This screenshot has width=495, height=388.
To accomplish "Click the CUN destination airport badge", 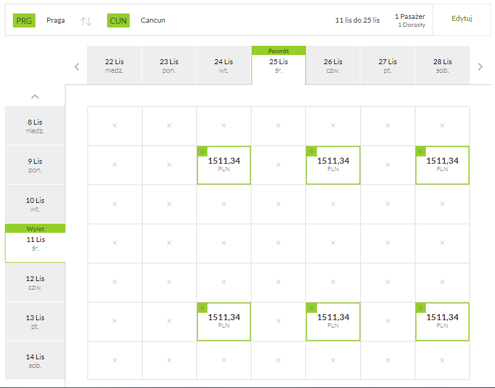I will coord(118,21).
